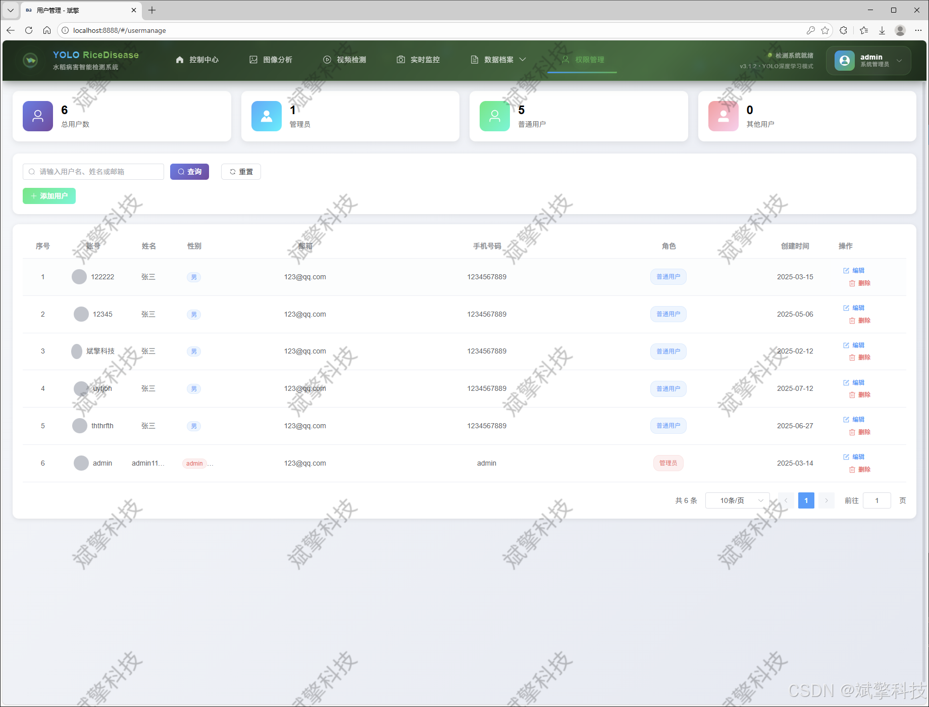Viewport: 929px width, 707px height.
Task: Edit the admin user row
Action: (x=854, y=457)
